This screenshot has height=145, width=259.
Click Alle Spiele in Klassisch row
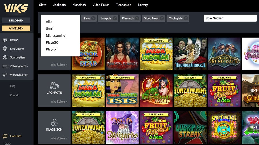coord(59,138)
